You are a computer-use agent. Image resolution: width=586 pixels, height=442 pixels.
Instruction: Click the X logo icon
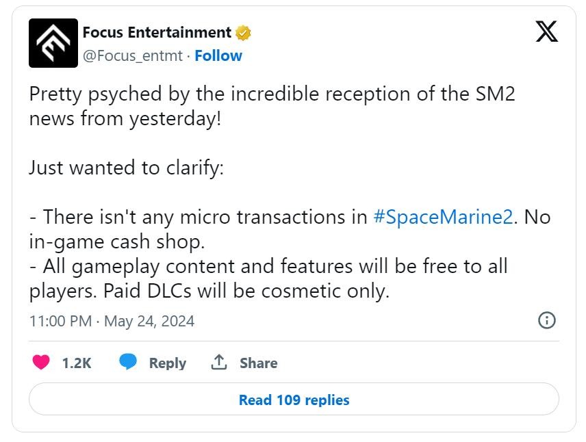(x=546, y=31)
